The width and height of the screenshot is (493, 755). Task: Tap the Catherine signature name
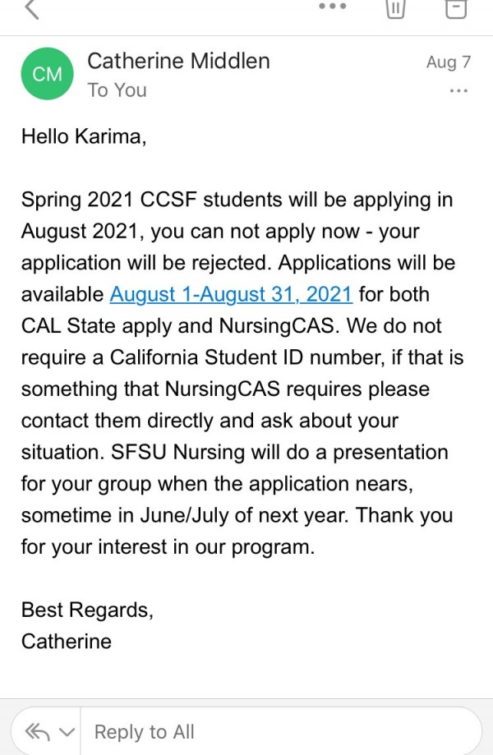point(67,642)
